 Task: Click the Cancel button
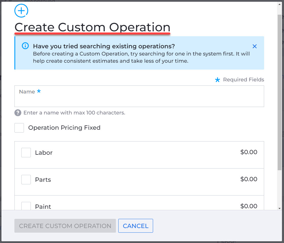point(136,226)
